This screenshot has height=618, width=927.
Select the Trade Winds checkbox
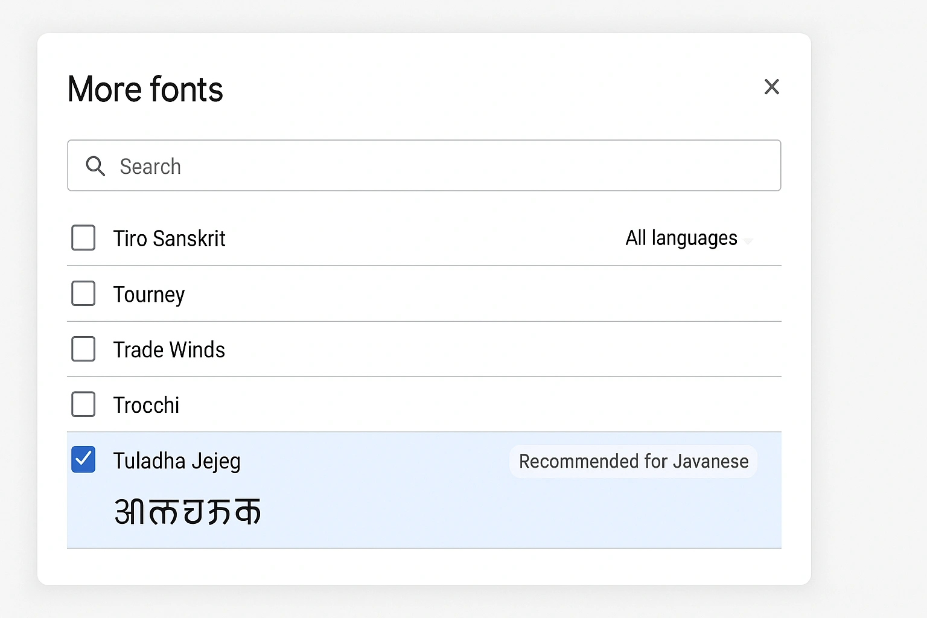click(x=83, y=349)
